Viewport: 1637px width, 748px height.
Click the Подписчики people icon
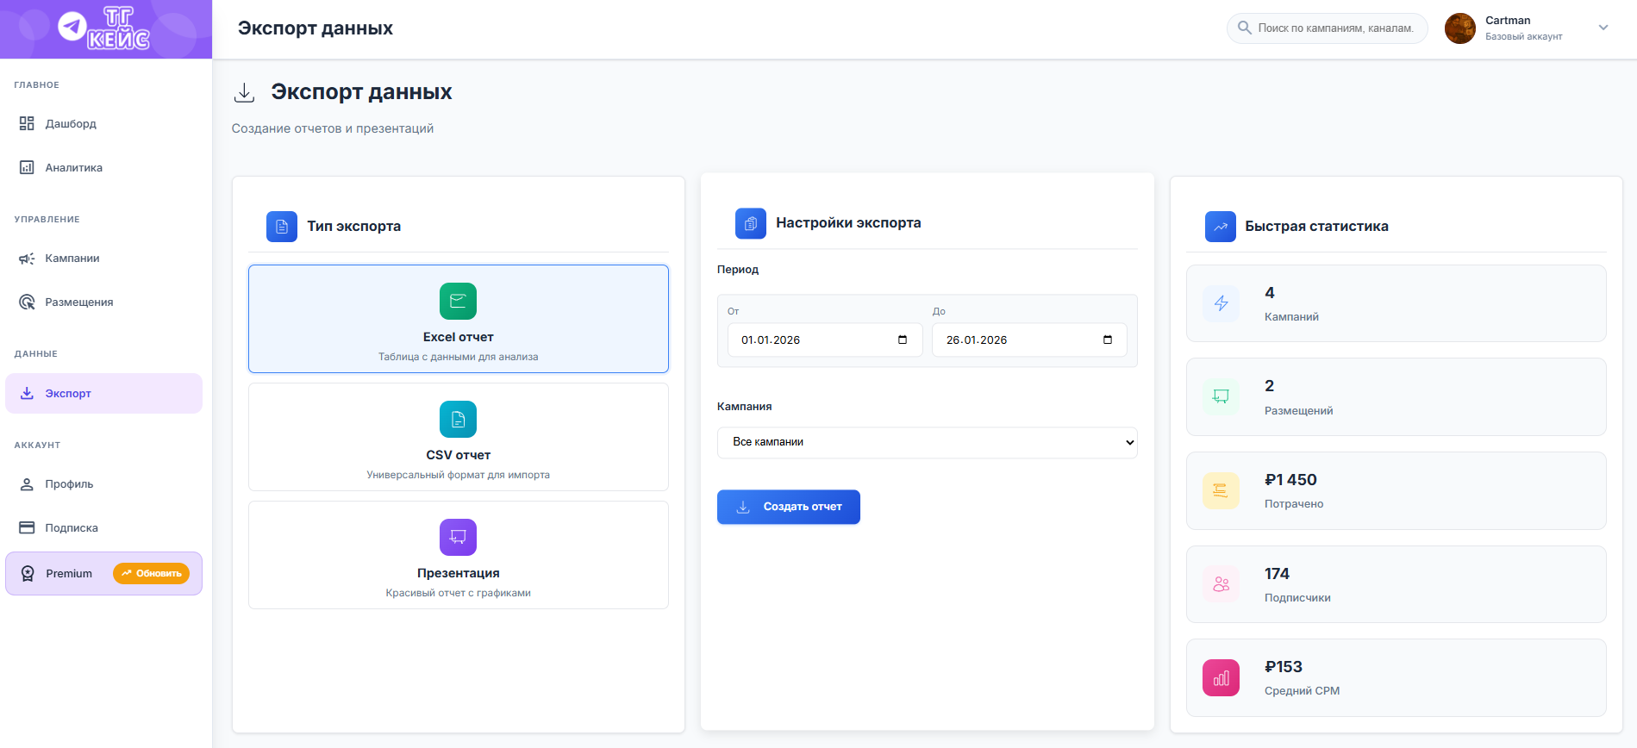tap(1221, 584)
